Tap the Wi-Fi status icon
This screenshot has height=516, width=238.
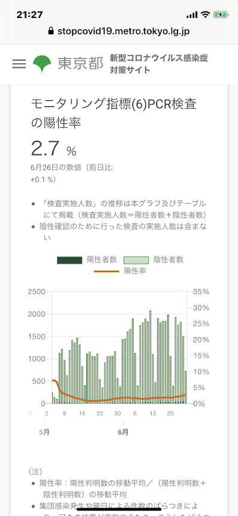206,14
